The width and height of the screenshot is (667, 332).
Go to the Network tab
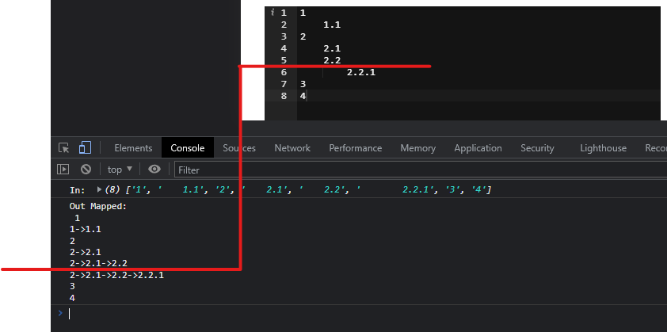coord(292,148)
